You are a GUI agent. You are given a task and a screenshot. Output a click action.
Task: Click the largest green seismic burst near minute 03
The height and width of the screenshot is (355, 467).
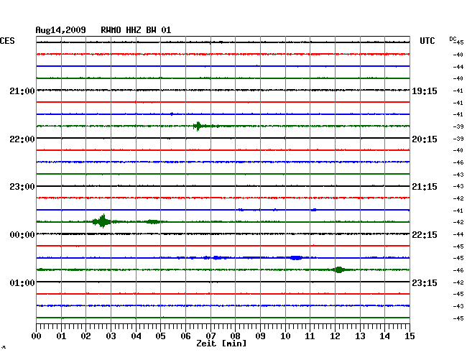pos(102,221)
